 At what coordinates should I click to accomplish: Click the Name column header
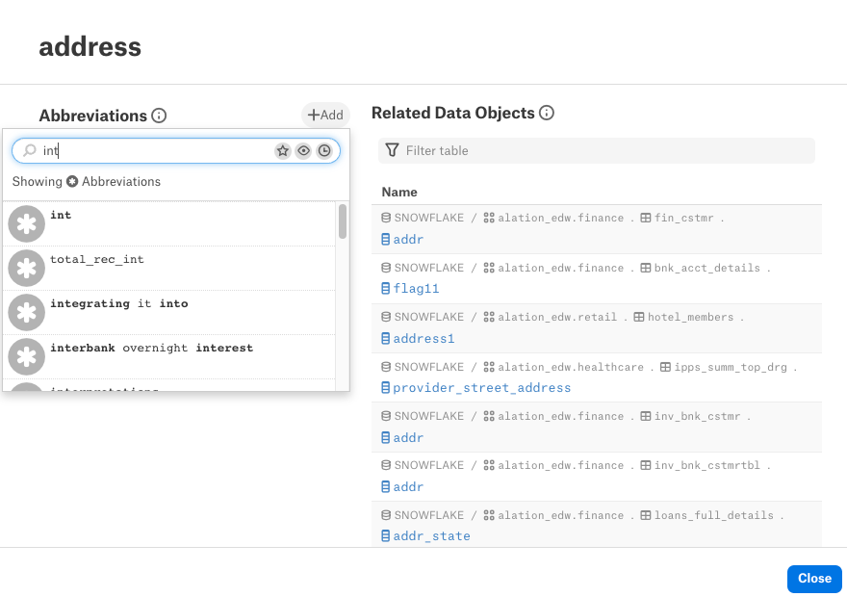pyautogui.click(x=399, y=193)
